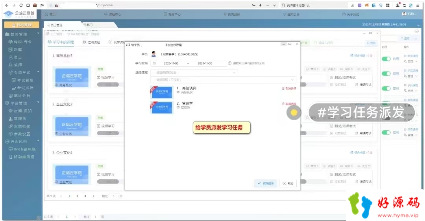Open 教师 icon in sidebar
This screenshot has height=221, width=425.
pos(11,65)
